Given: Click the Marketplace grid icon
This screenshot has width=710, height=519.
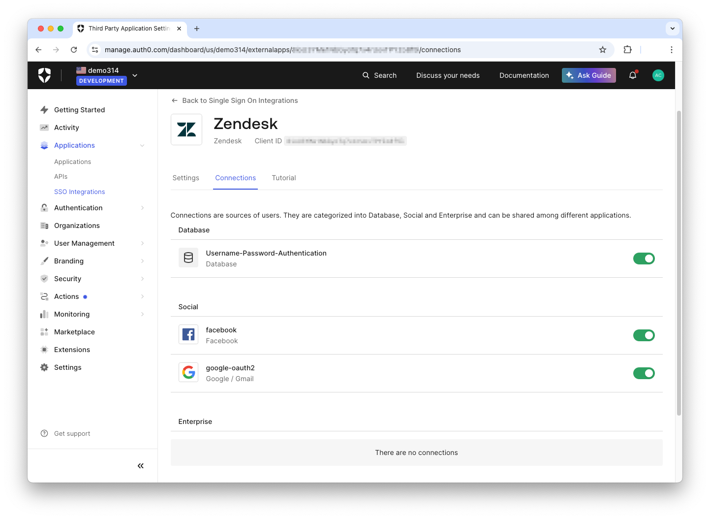Looking at the screenshot, I should click(x=44, y=332).
